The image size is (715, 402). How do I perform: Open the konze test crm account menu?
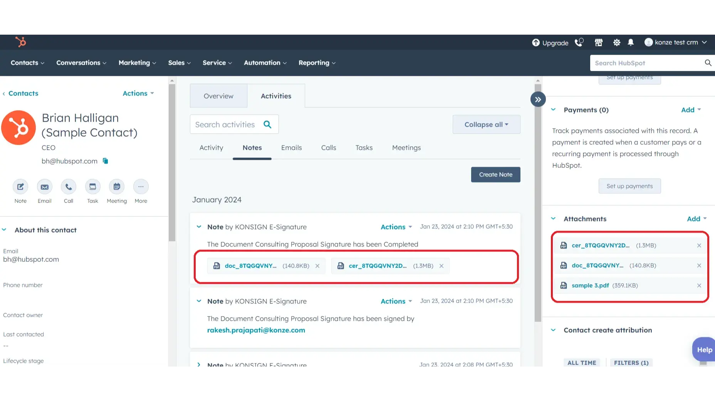(676, 42)
